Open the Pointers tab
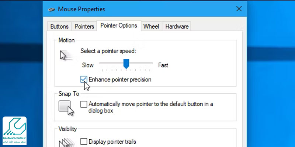 pos(84,26)
